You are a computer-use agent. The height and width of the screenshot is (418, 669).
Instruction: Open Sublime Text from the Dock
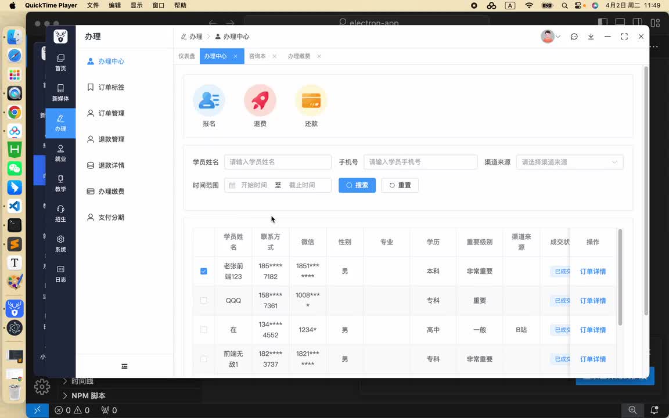click(x=15, y=244)
